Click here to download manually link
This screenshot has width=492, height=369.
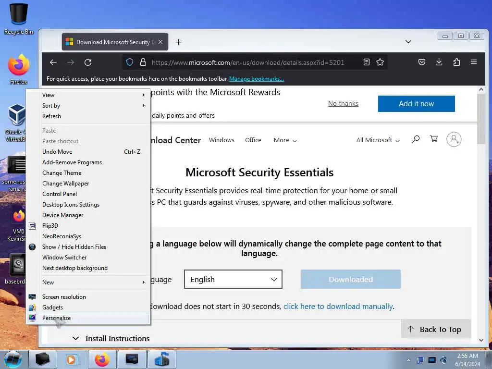tap(338, 306)
